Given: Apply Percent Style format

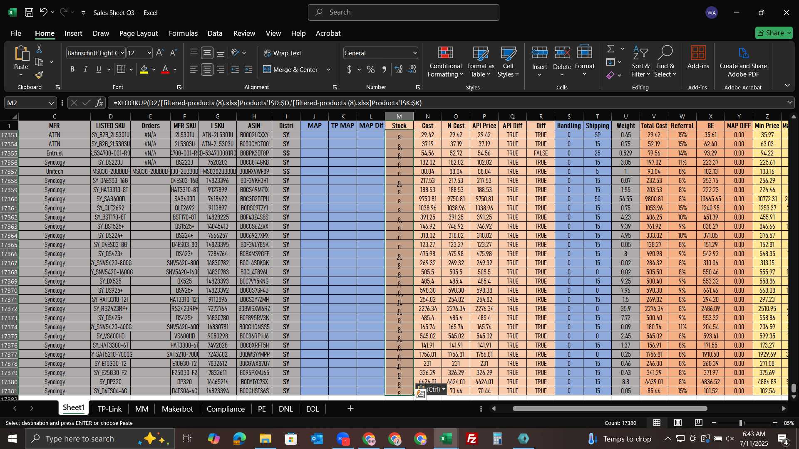Looking at the screenshot, I should pyautogui.click(x=370, y=69).
